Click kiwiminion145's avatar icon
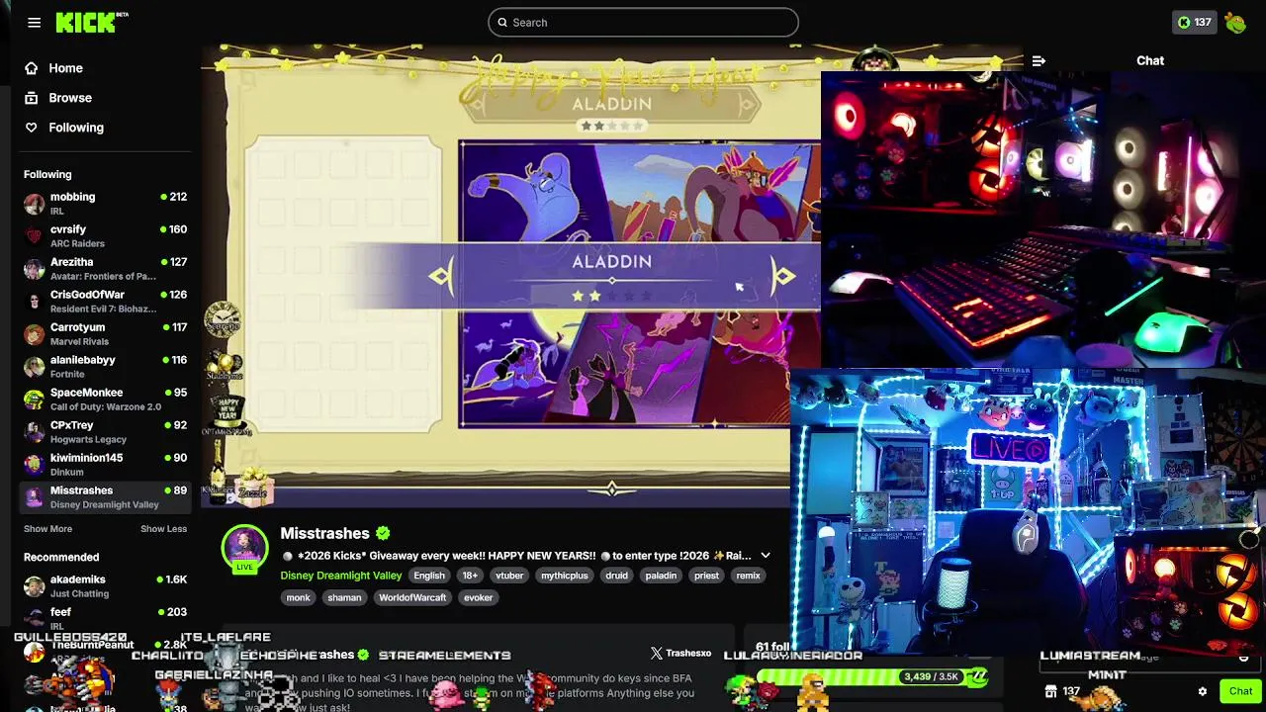 35,465
